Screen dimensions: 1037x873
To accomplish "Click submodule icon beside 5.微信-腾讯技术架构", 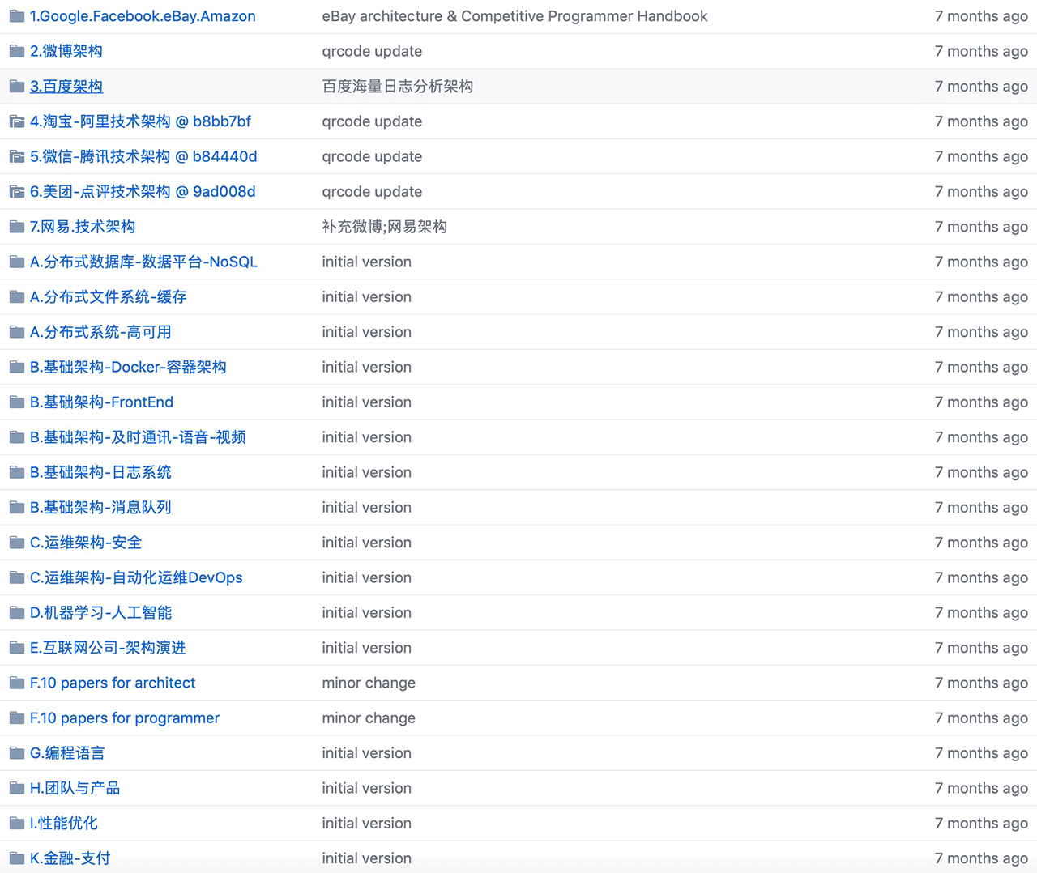I will click(x=16, y=156).
